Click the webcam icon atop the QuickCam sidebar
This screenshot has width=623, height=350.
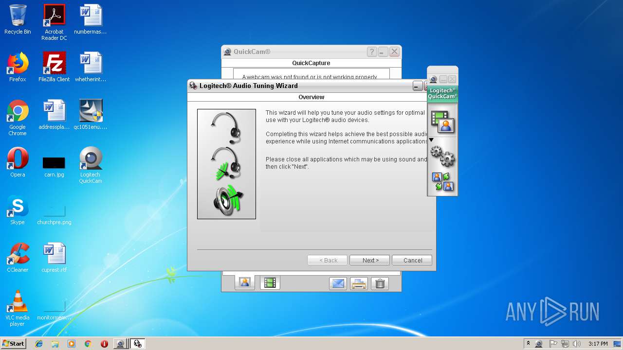pyautogui.click(x=433, y=79)
